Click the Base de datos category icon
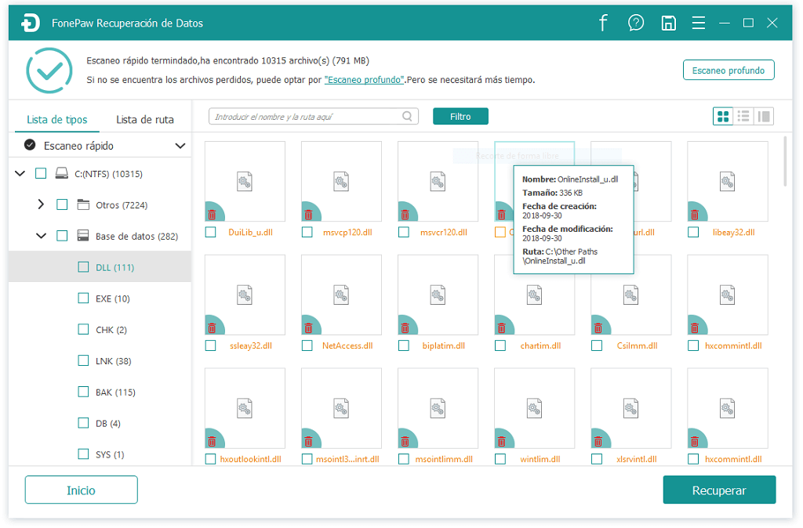Viewport: 803px width, 528px height. pyautogui.click(x=83, y=236)
